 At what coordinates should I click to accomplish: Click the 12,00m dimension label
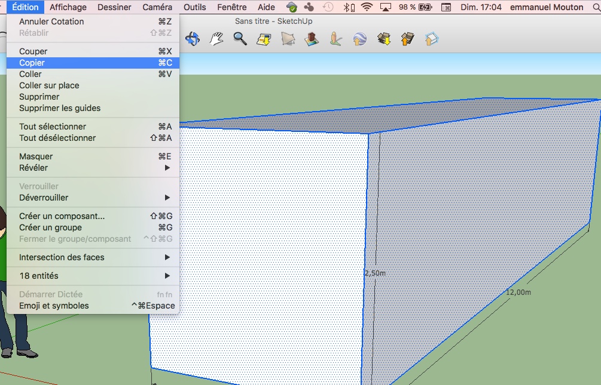point(518,292)
